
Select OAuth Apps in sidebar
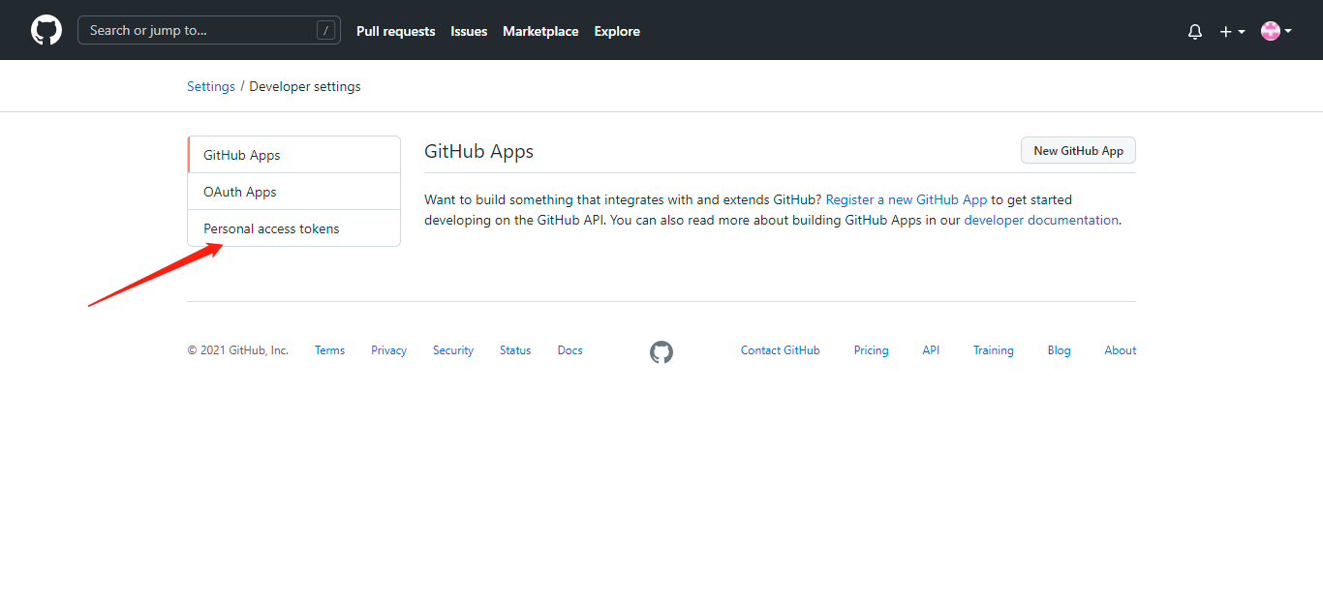293,192
